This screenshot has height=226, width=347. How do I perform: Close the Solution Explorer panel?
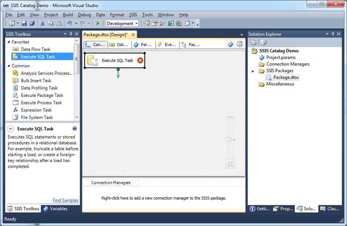click(339, 34)
